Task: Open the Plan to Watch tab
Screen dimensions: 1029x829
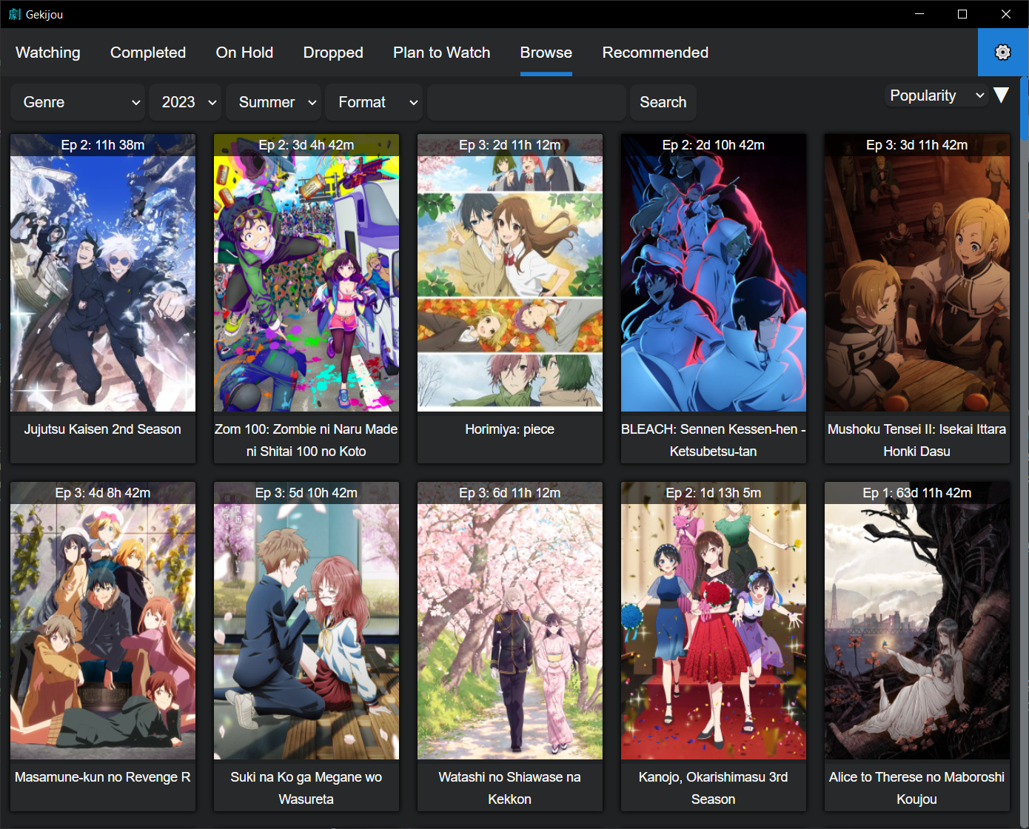Action: [441, 53]
